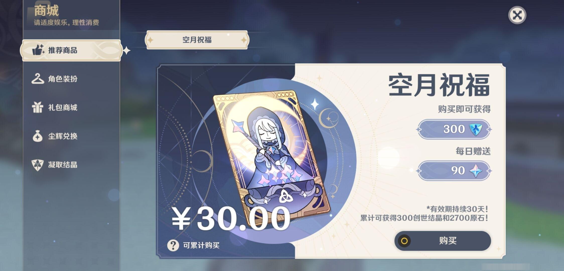Screen dimensions: 564x271
Task: Select the 推荐商品 menu entry
Action: click(72, 50)
